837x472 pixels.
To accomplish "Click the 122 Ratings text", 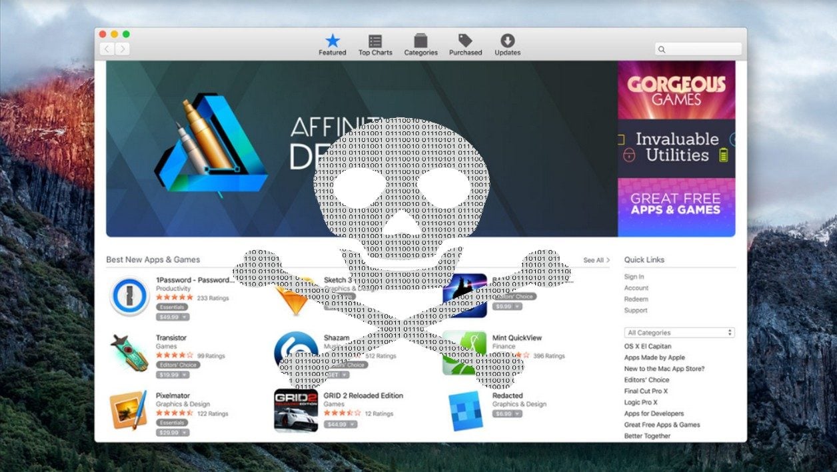I will pos(213,413).
